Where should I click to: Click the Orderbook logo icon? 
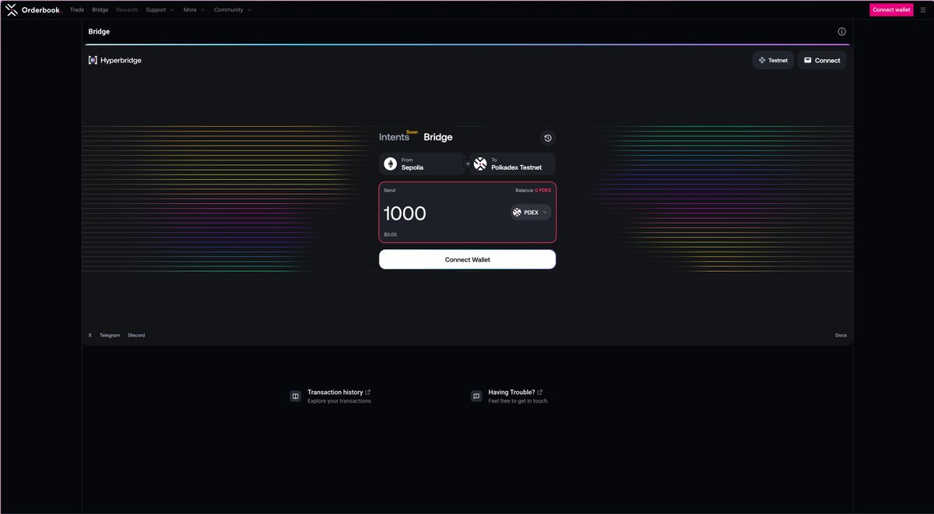point(11,9)
